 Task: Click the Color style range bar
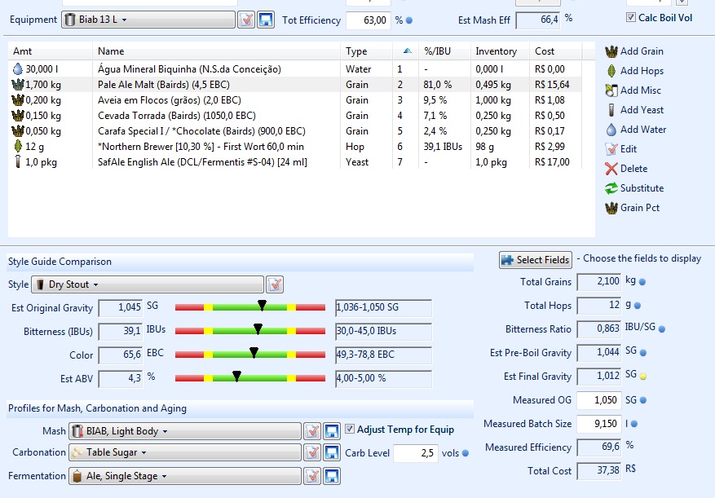click(x=250, y=355)
